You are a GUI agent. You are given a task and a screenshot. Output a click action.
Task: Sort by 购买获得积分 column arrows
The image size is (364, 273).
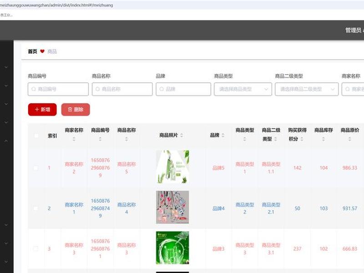[x=302, y=139]
